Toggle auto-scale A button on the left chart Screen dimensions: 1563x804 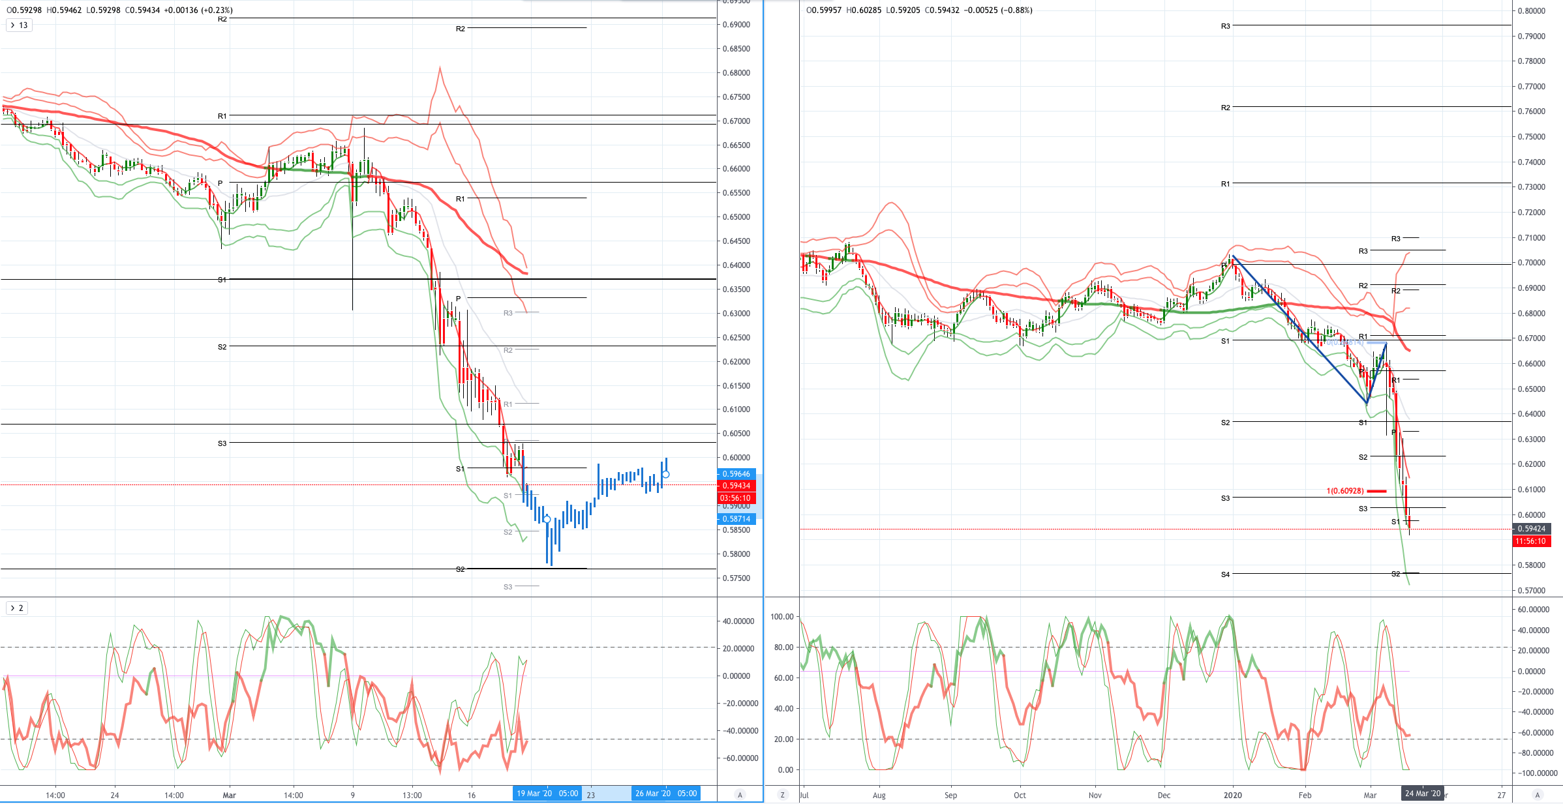[740, 795]
